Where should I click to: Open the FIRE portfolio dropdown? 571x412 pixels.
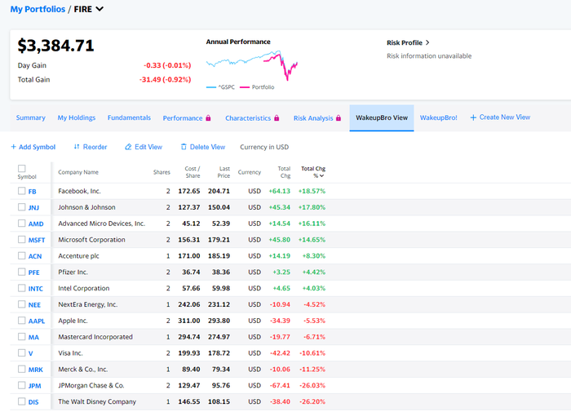[x=100, y=9]
